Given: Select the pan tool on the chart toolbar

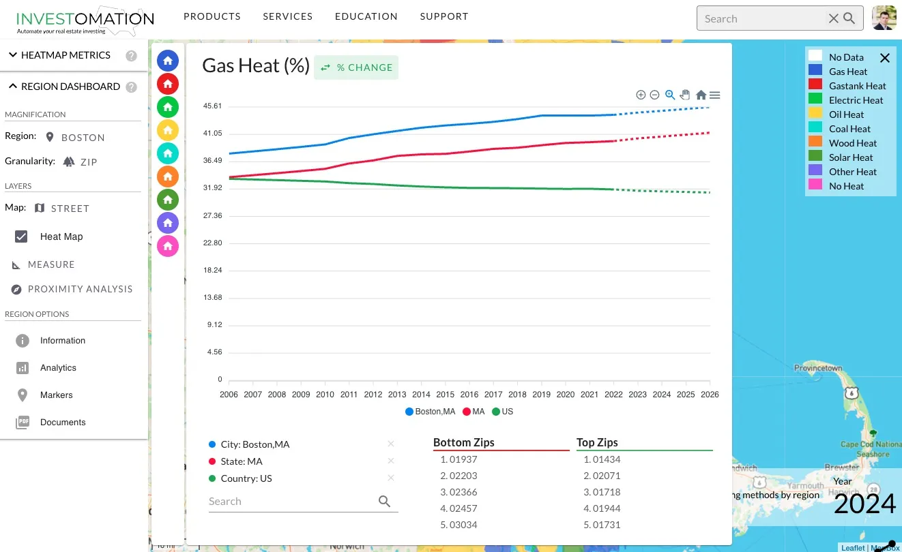Looking at the screenshot, I should pos(685,95).
